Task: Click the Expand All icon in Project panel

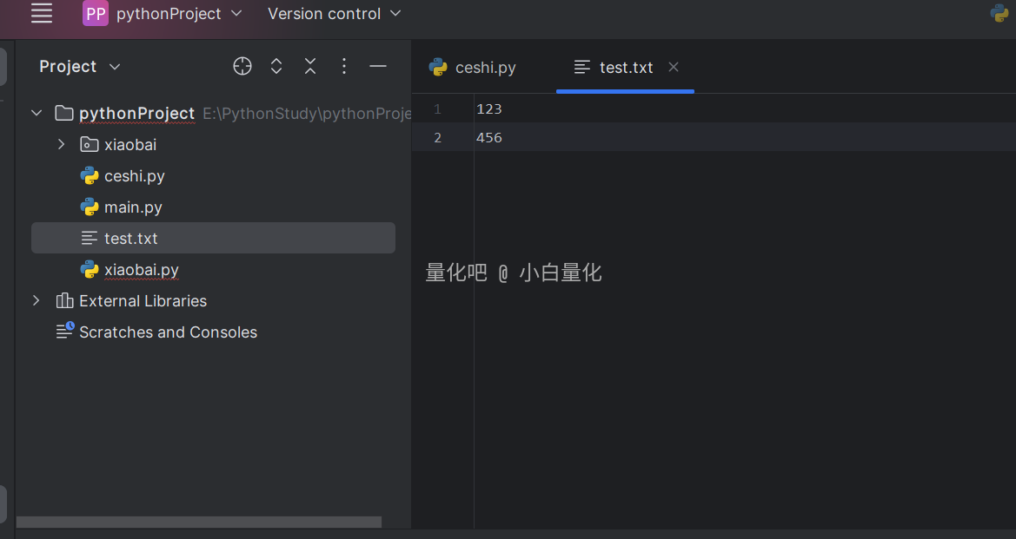Action: point(276,67)
